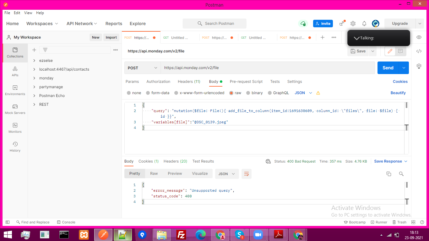Open the Environments sidebar panel

pos(15,90)
